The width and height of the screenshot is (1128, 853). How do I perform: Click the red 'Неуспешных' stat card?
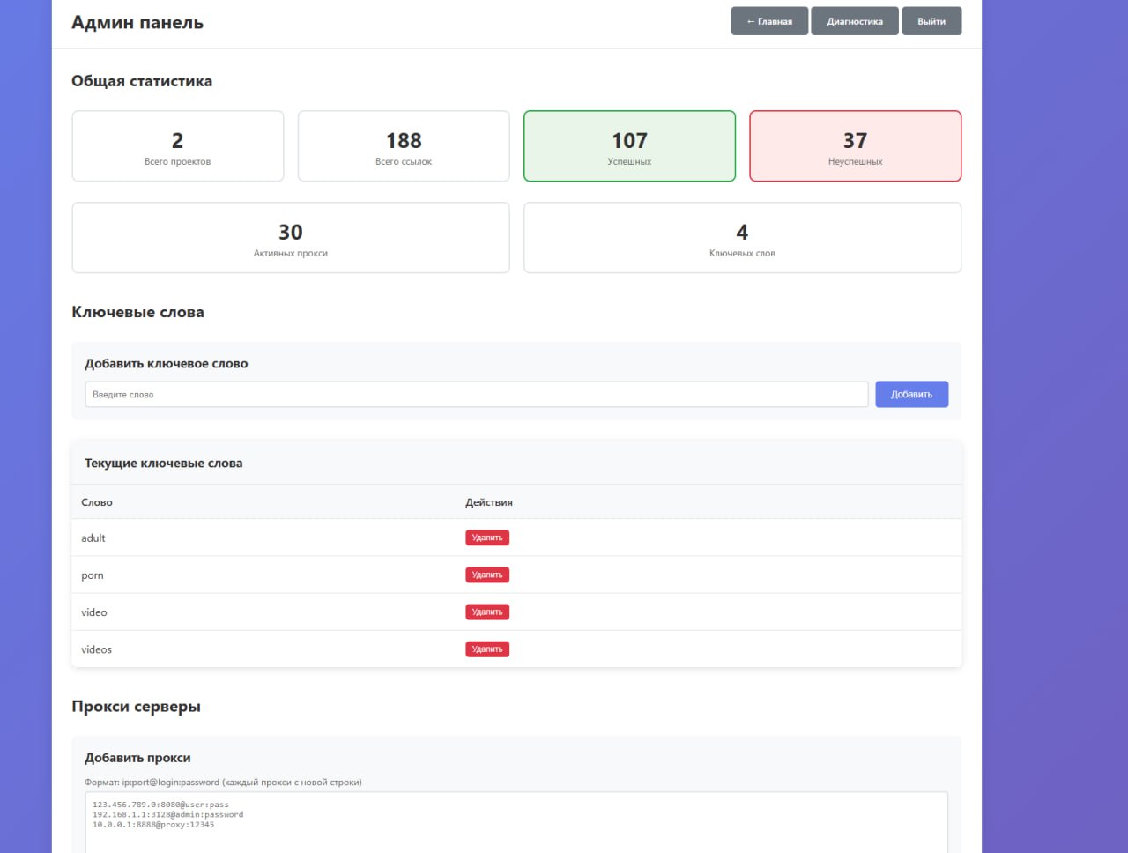pyautogui.click(x=855, y=146)
